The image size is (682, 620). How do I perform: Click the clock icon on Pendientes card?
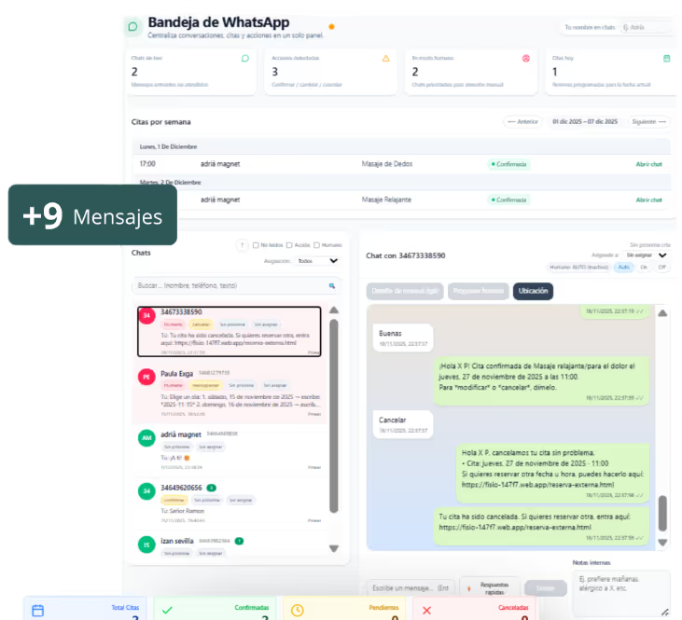(x=297, y=611)
